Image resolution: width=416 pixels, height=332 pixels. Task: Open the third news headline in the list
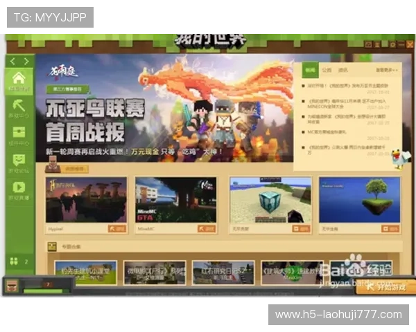point(346,119)
